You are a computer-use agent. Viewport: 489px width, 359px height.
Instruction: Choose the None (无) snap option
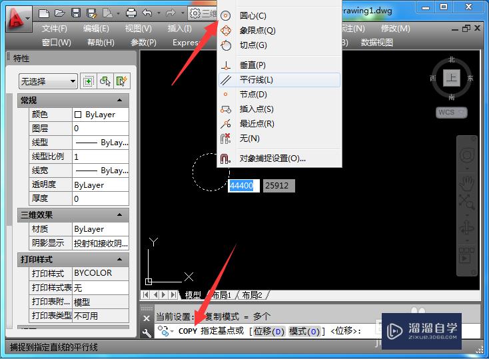[x=279, y=138]
